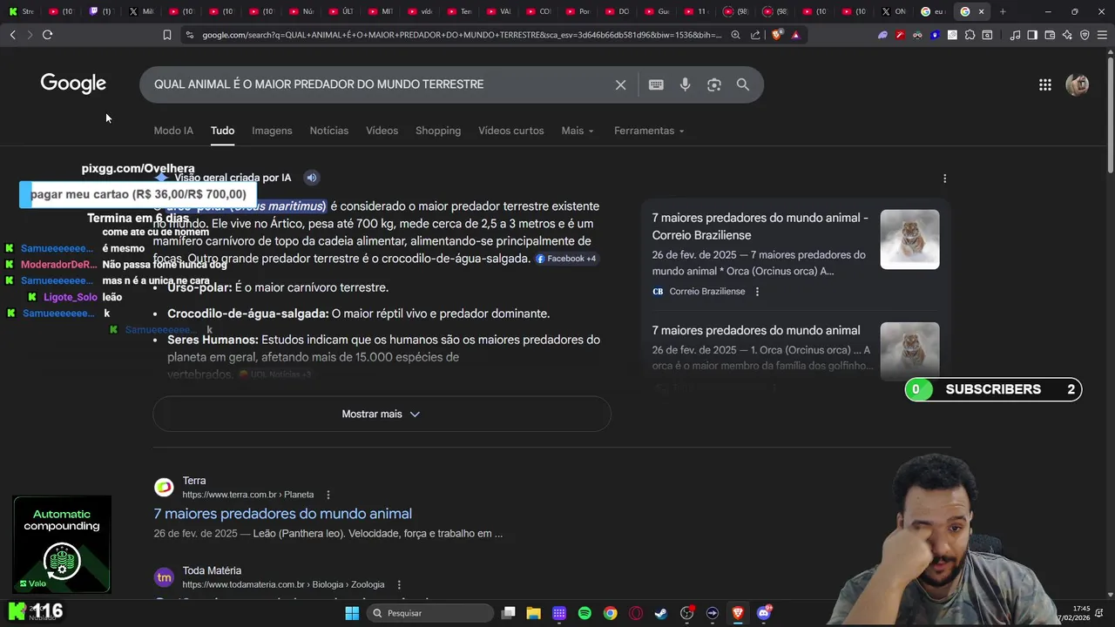The height and width of the screenshot is (627, 1115).
Task: Switch to Imagens tab
Action: point(272,131)
